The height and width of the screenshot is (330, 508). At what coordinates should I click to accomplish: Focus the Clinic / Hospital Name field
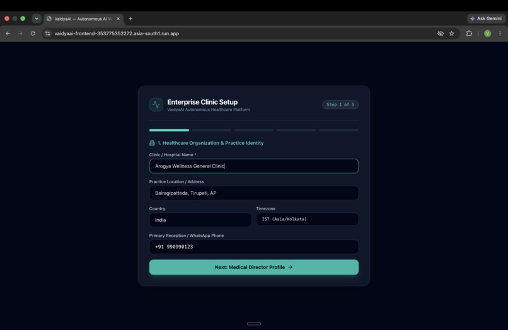point(254,166)
